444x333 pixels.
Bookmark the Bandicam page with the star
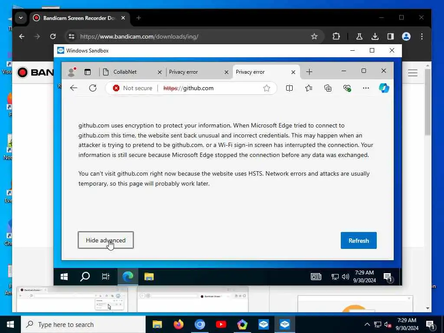tap(314, 36)
